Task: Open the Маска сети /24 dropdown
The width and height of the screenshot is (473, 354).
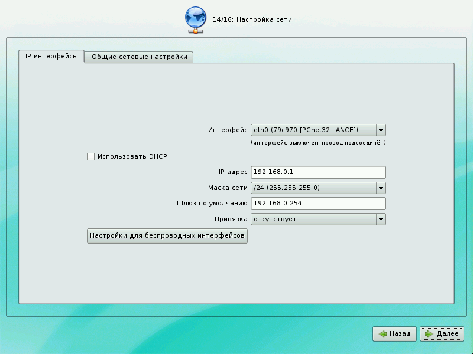Action: point(313,188)
